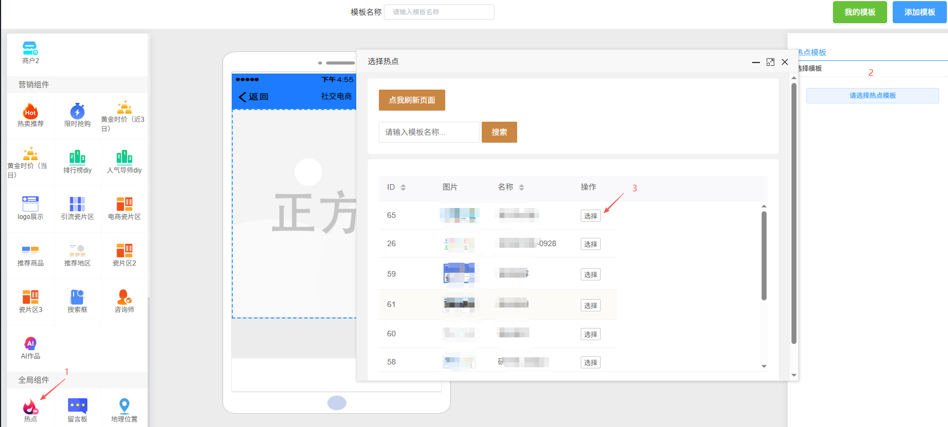Add the 限时抢购 flash sale component

click(77, 111)
